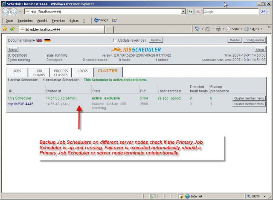
Task: Open the Favoriten menu
Action: [x=58, y=20]
